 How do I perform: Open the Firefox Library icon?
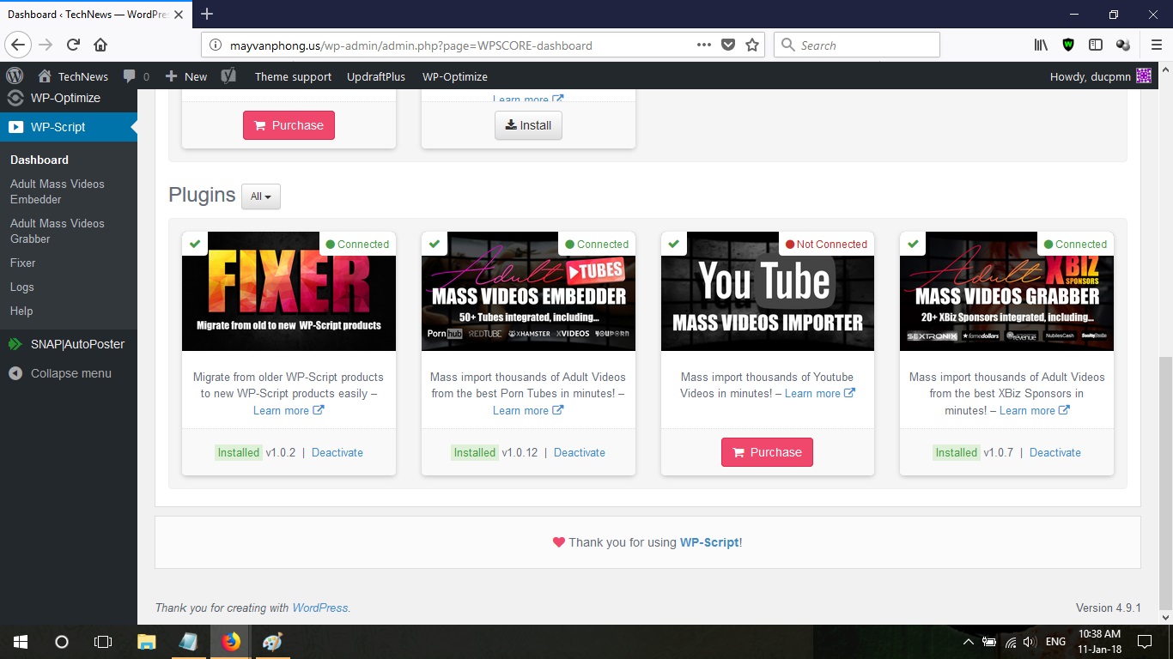tap(1041, 45)
